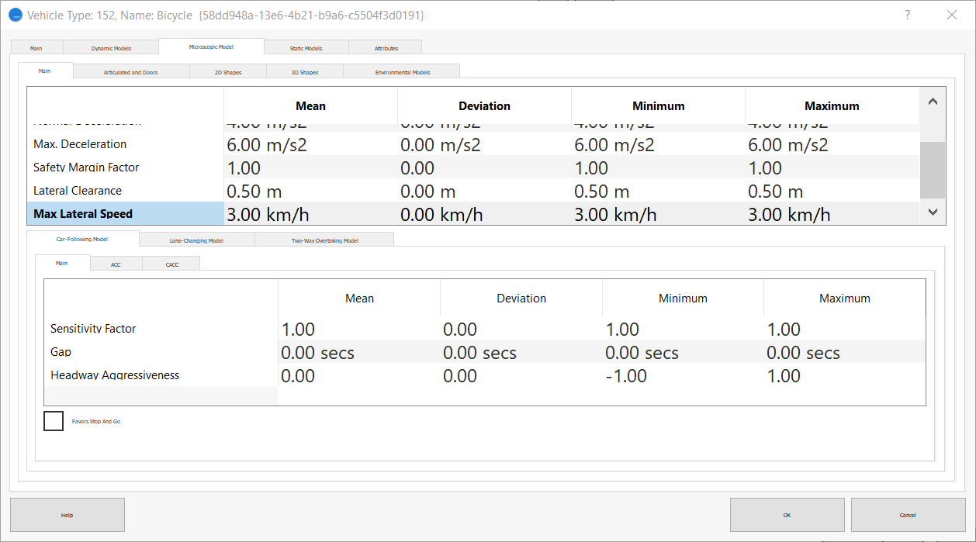This screenshot has height=542, width=976.
Task: Switch to the 3D Shapes tab
Action: tap(305, 72)
